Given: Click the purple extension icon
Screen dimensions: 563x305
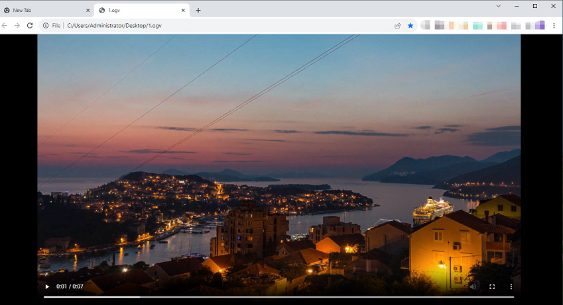Looking at the screenshot, I should pyautogui.click(x=540, y=25).
